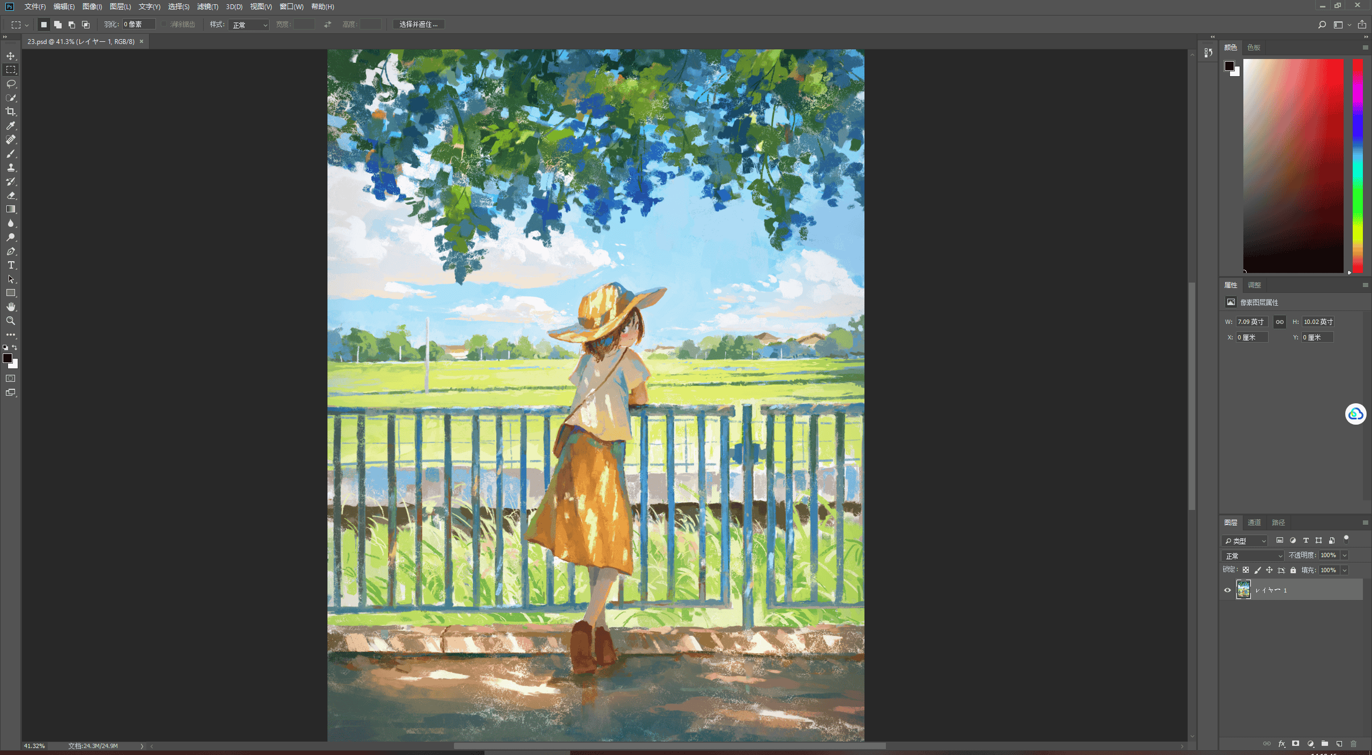1372x755 pixels.
Task: Select the Brush tool
Action: [x=11, y=153]
